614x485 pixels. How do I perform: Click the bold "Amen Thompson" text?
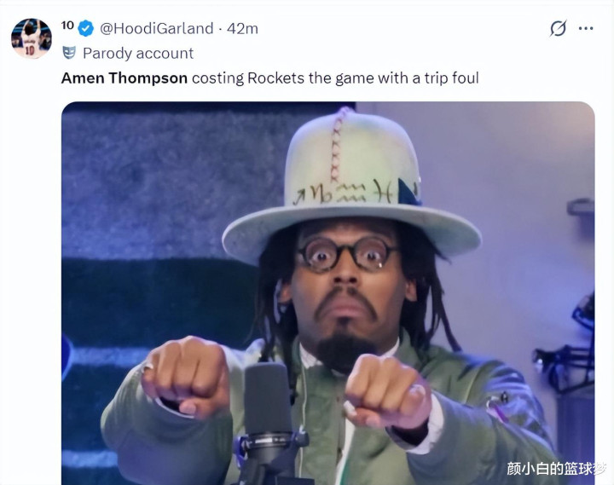click(125, 78)
